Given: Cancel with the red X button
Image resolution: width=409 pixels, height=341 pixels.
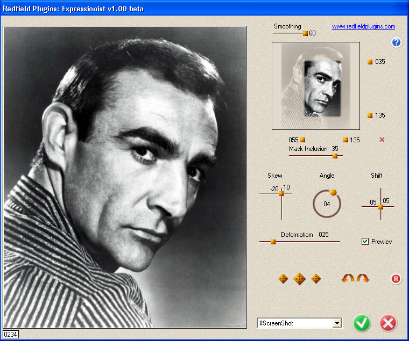Looking at the screenshot, I should point(387,323).
